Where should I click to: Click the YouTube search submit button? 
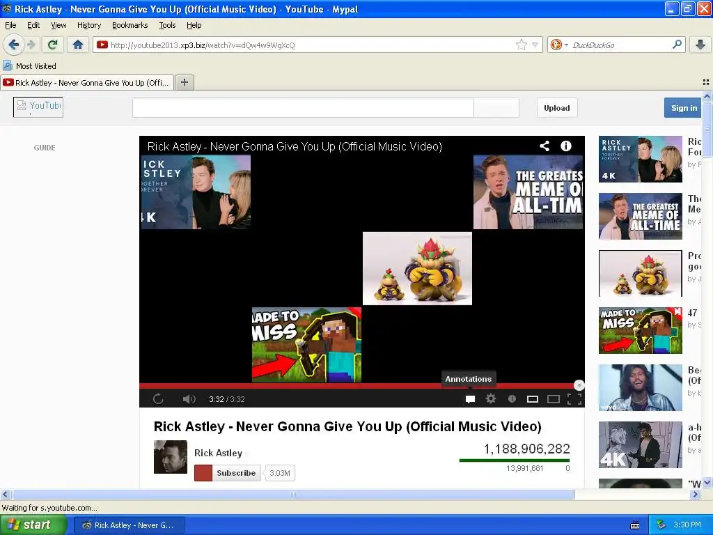tap(496, 108)
